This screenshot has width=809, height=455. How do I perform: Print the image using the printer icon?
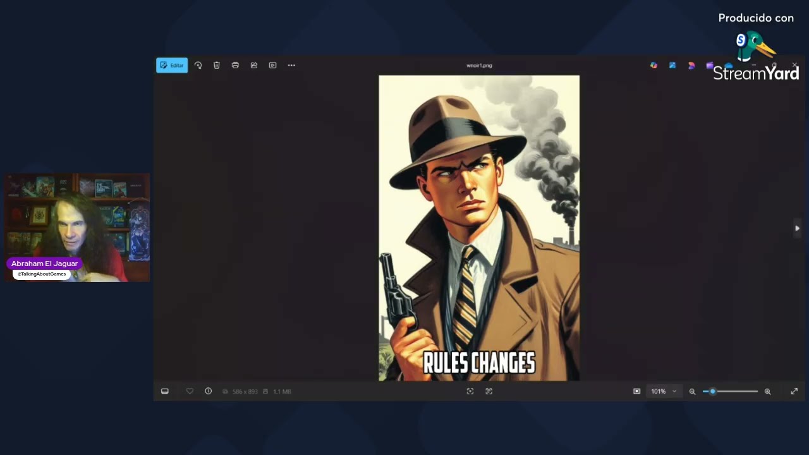[235, 65]
